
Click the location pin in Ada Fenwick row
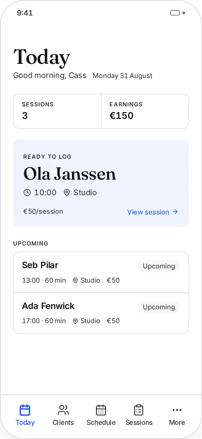tap(75, 321)
